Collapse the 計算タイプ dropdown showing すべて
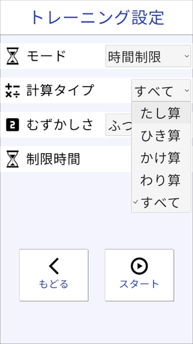 161,90
